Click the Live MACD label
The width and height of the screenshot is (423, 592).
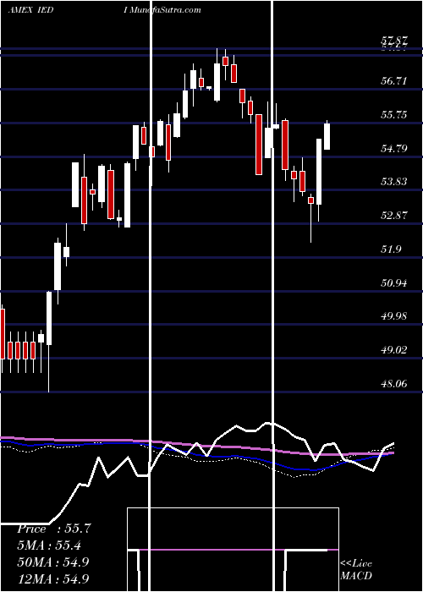tap(356, 570)
